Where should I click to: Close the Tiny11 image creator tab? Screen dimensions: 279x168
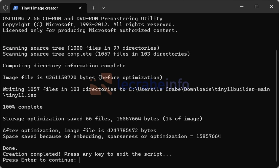pyautogui.click(x=80, y=8)
